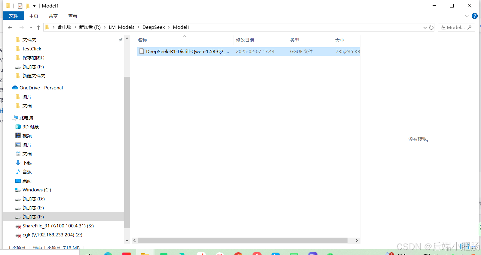Click the Back navigation arrow

pyautogui.click(x=10, y=28)
